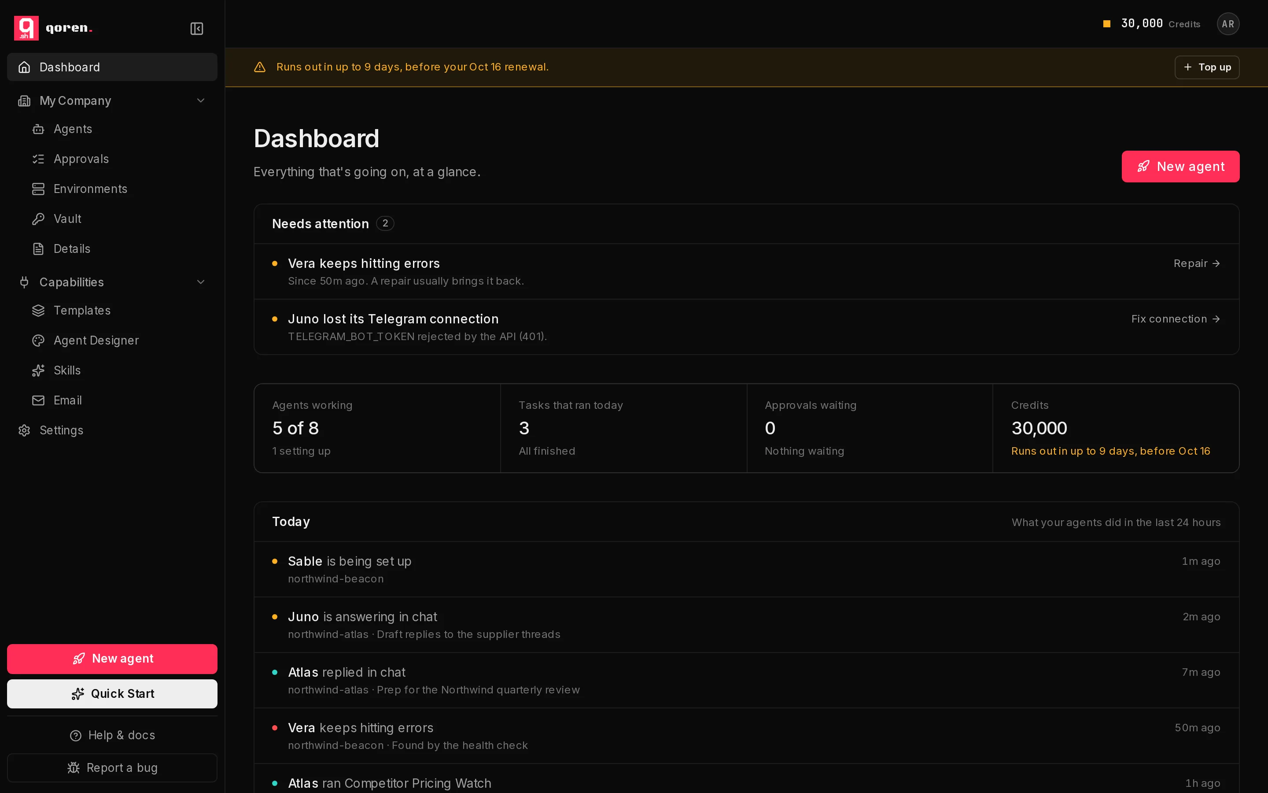Viewport: 1268px width, 793px height.
Task: Click the Environments server icon
Action: 38,189
